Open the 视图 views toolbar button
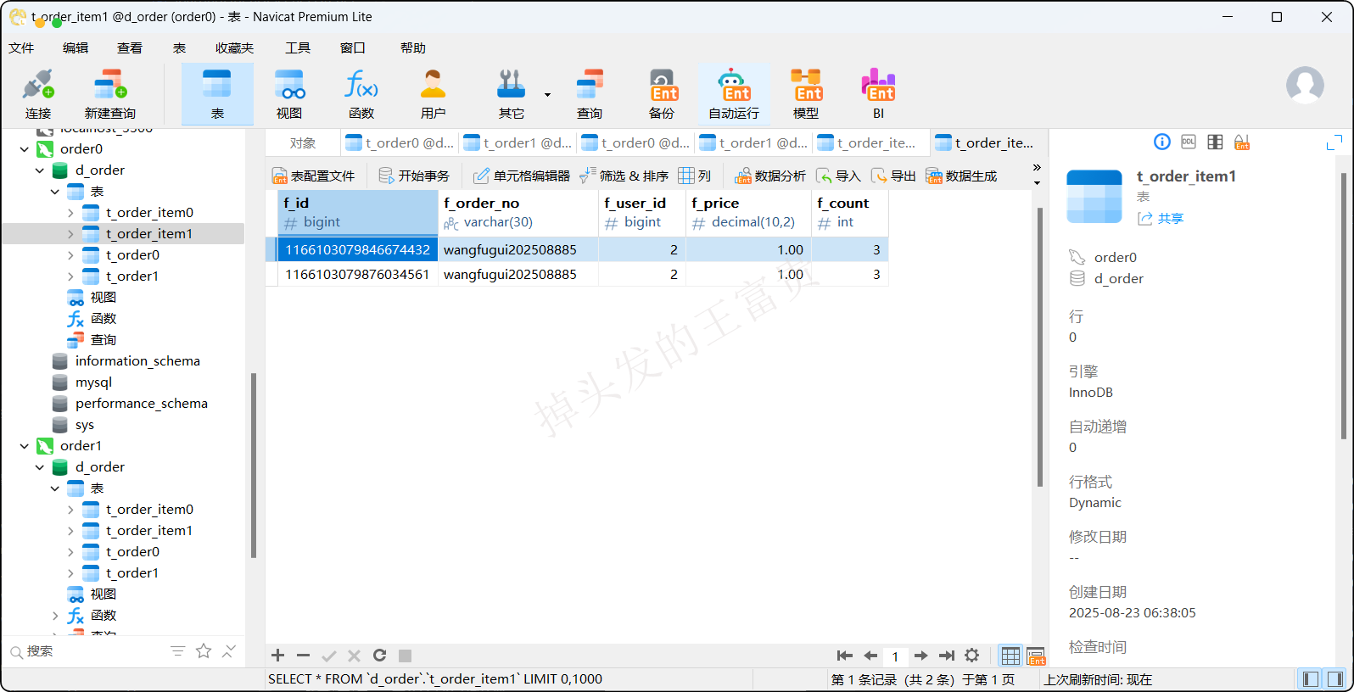 tap(289, 94)
